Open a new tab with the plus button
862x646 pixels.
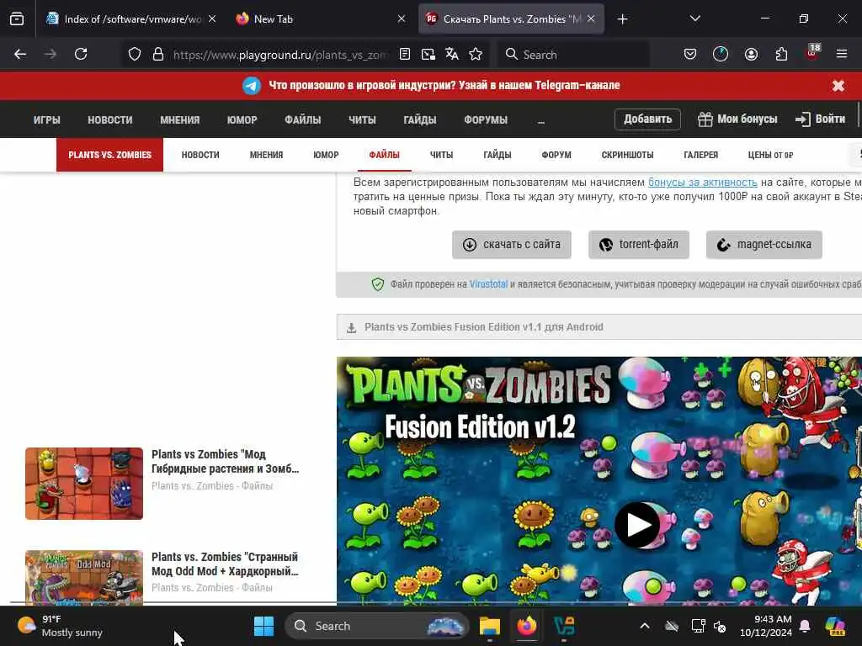pyautogui.click(x=622, y=19)
